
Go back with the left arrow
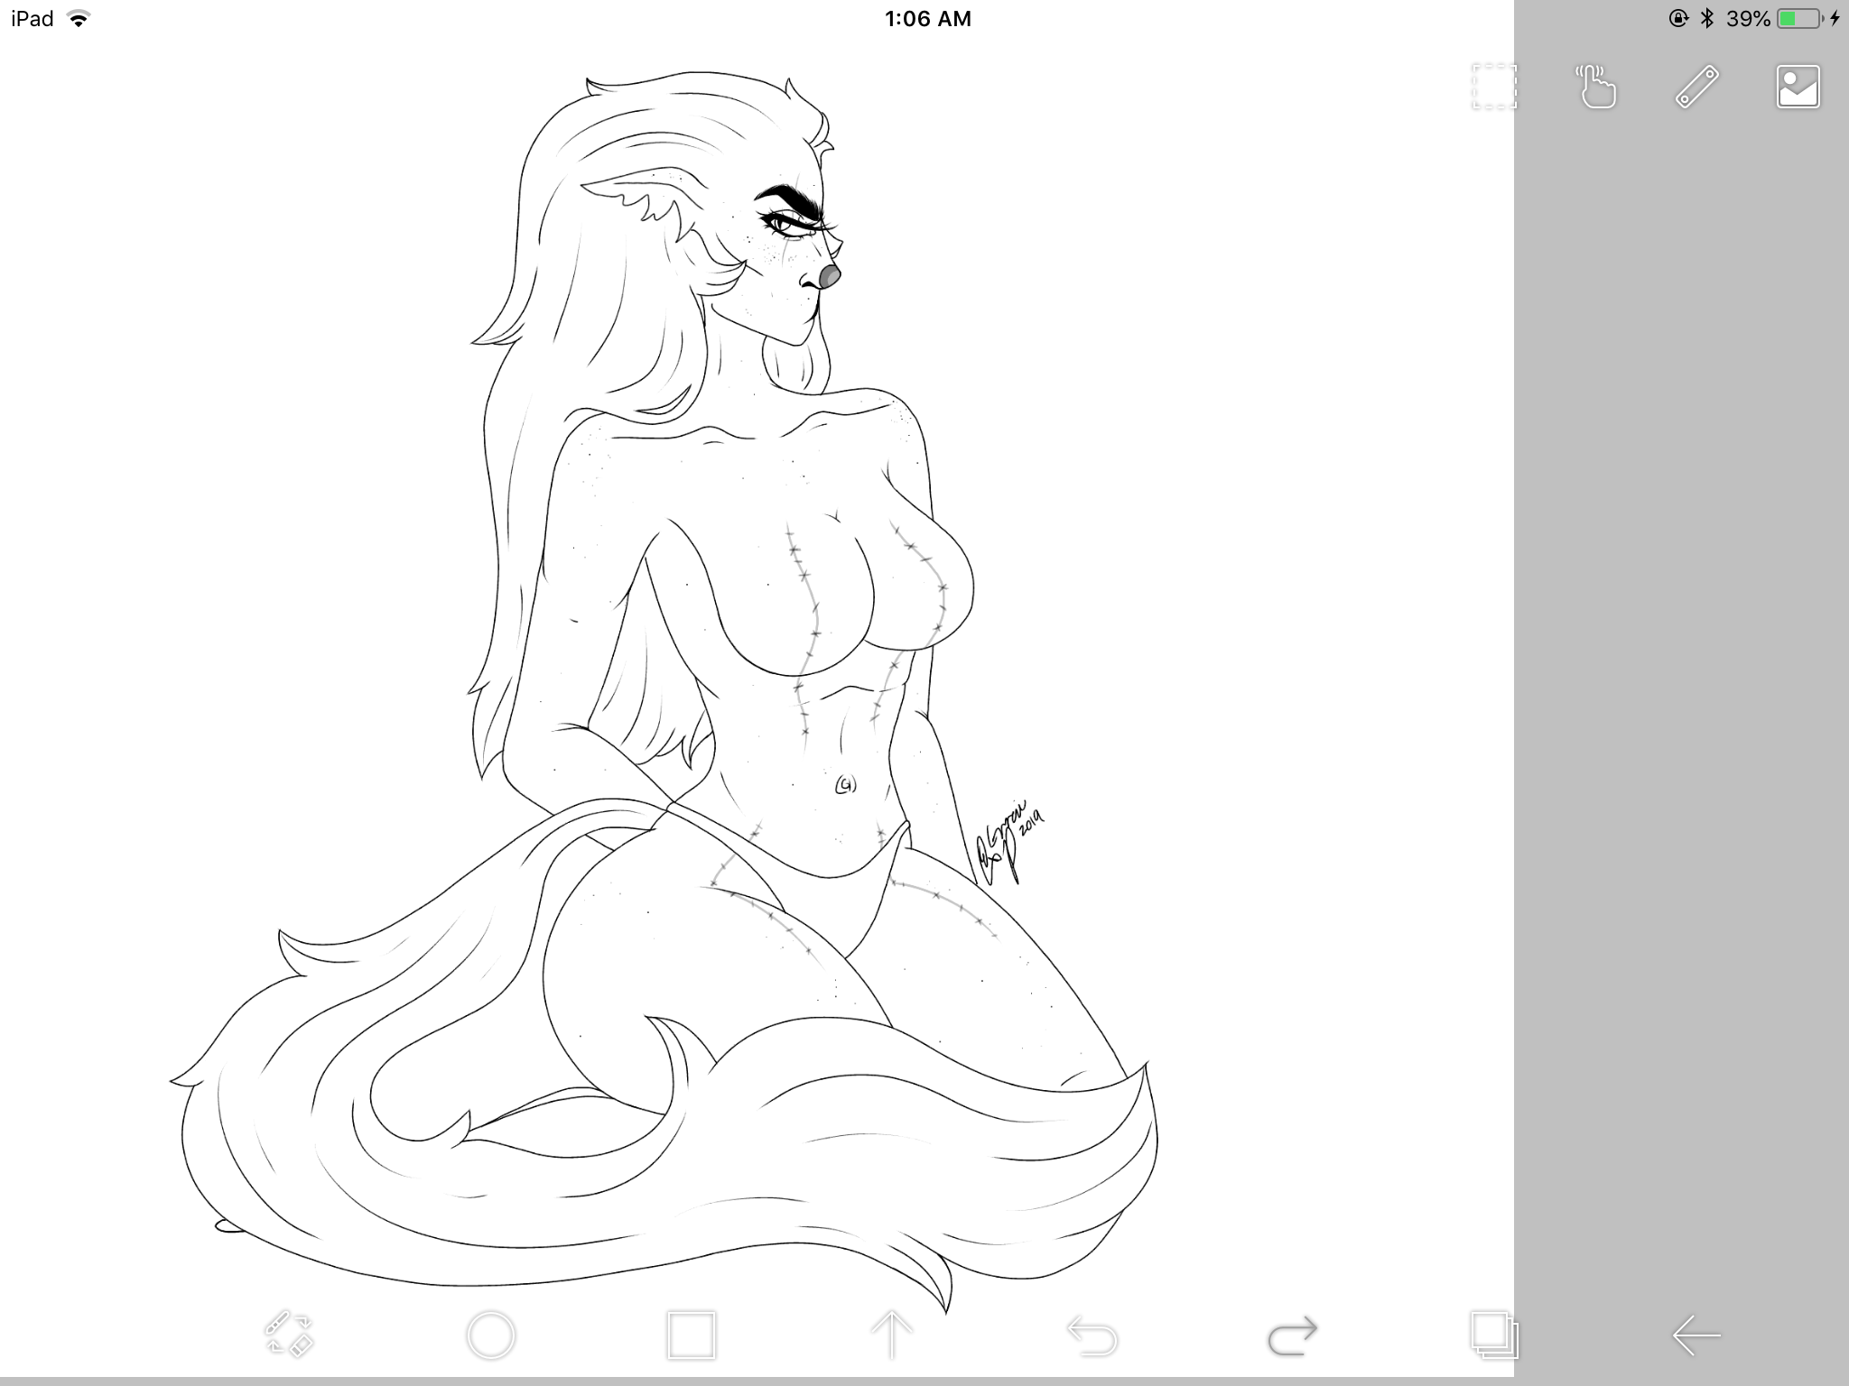[1696, 1335]
